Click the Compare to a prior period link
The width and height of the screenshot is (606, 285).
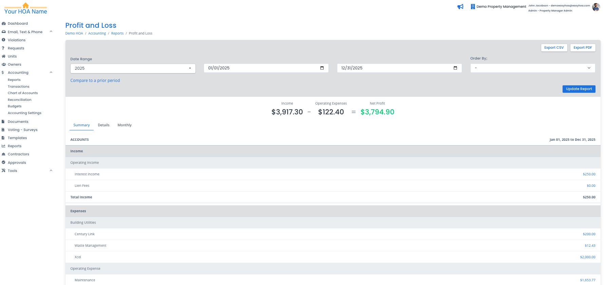tap(95, 81)
